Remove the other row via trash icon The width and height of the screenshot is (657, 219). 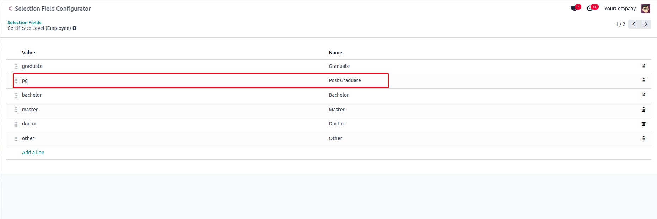click(x=643, y=138)
